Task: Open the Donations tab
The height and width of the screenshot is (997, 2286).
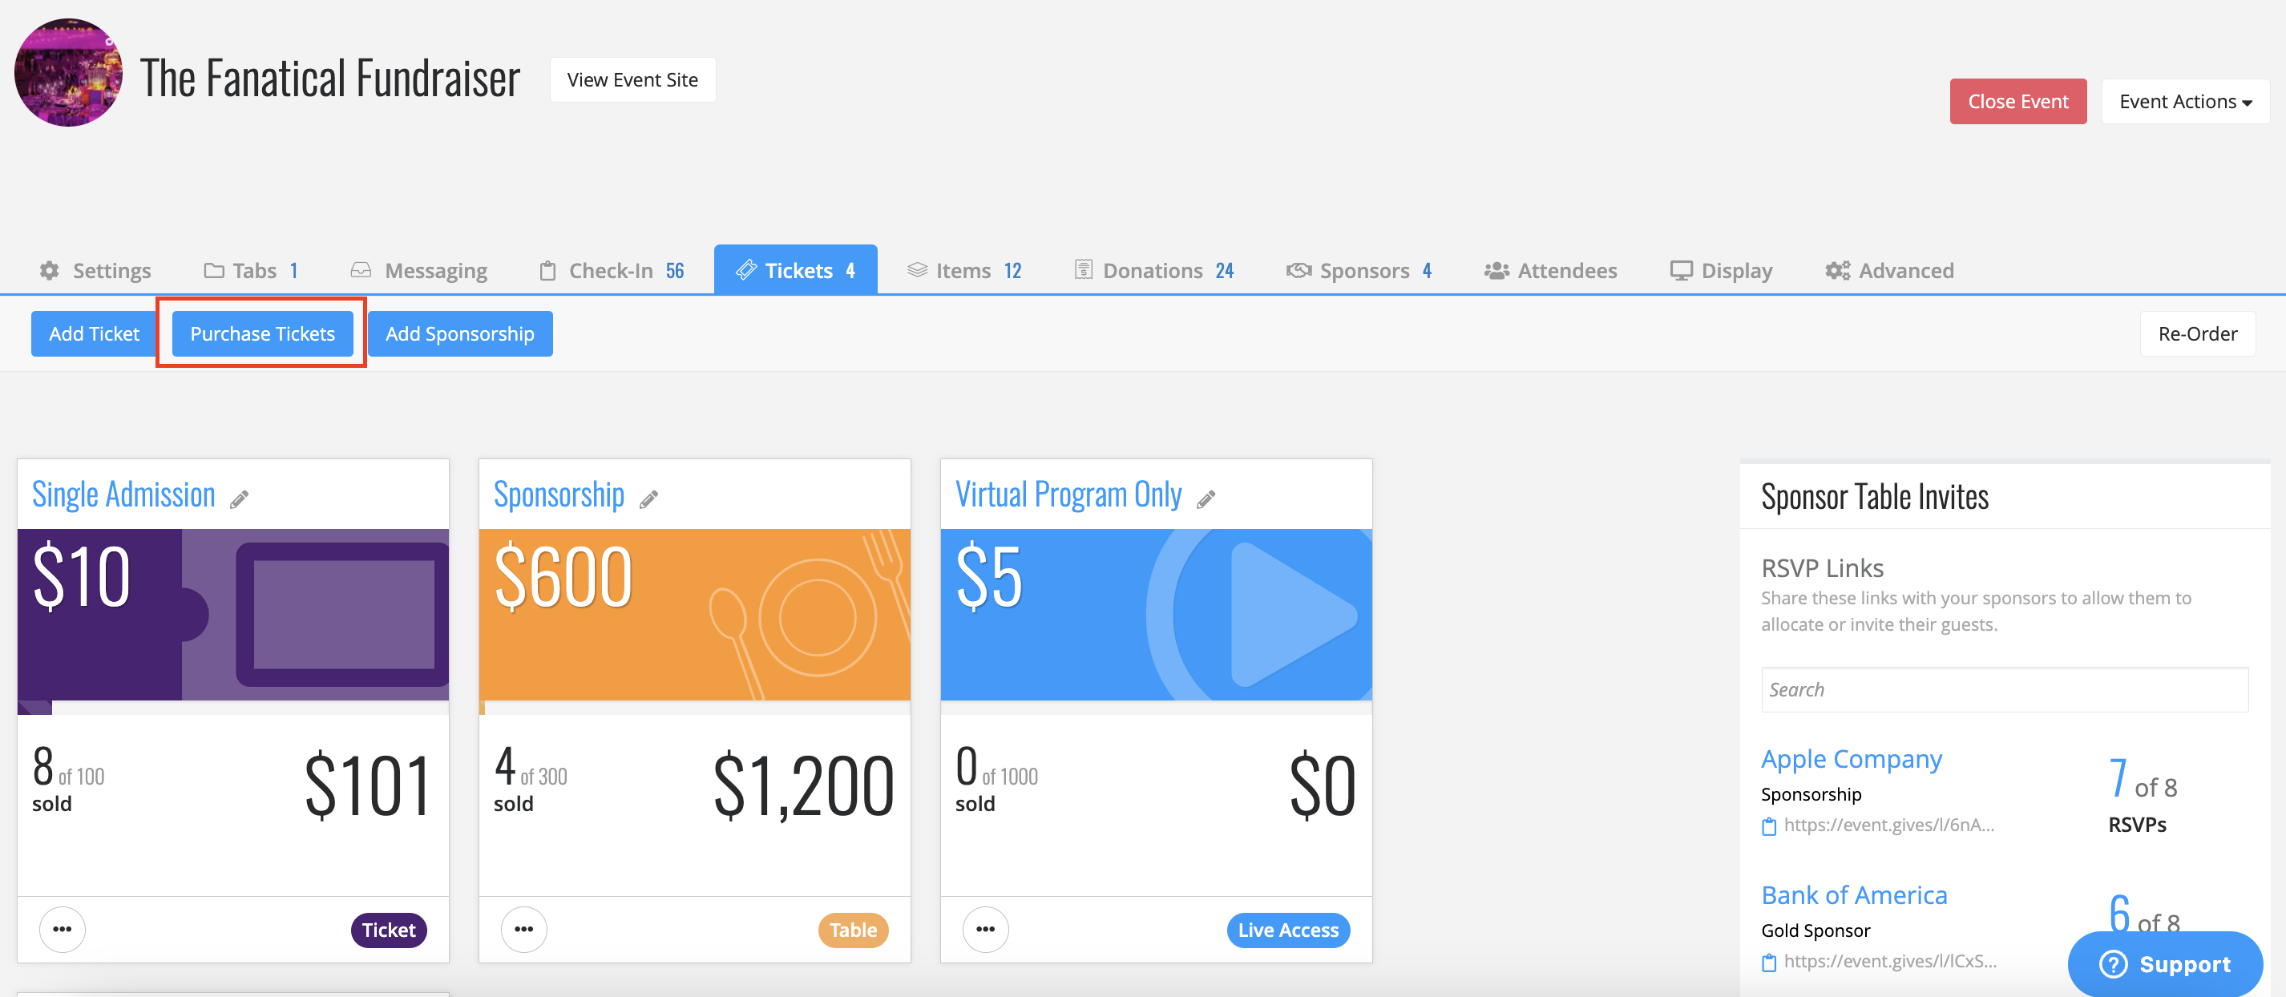Action: [x=1153, y=271]
